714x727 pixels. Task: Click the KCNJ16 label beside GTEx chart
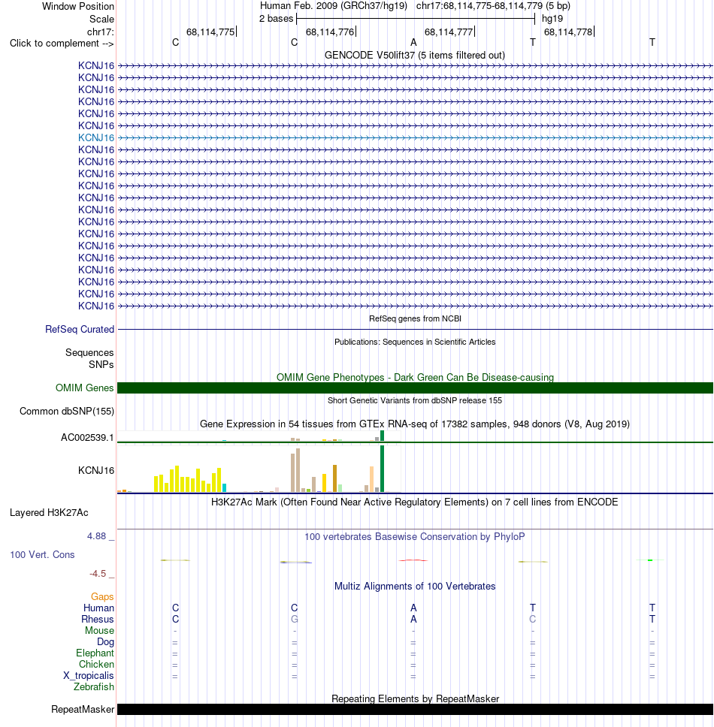tap(96, 471)
